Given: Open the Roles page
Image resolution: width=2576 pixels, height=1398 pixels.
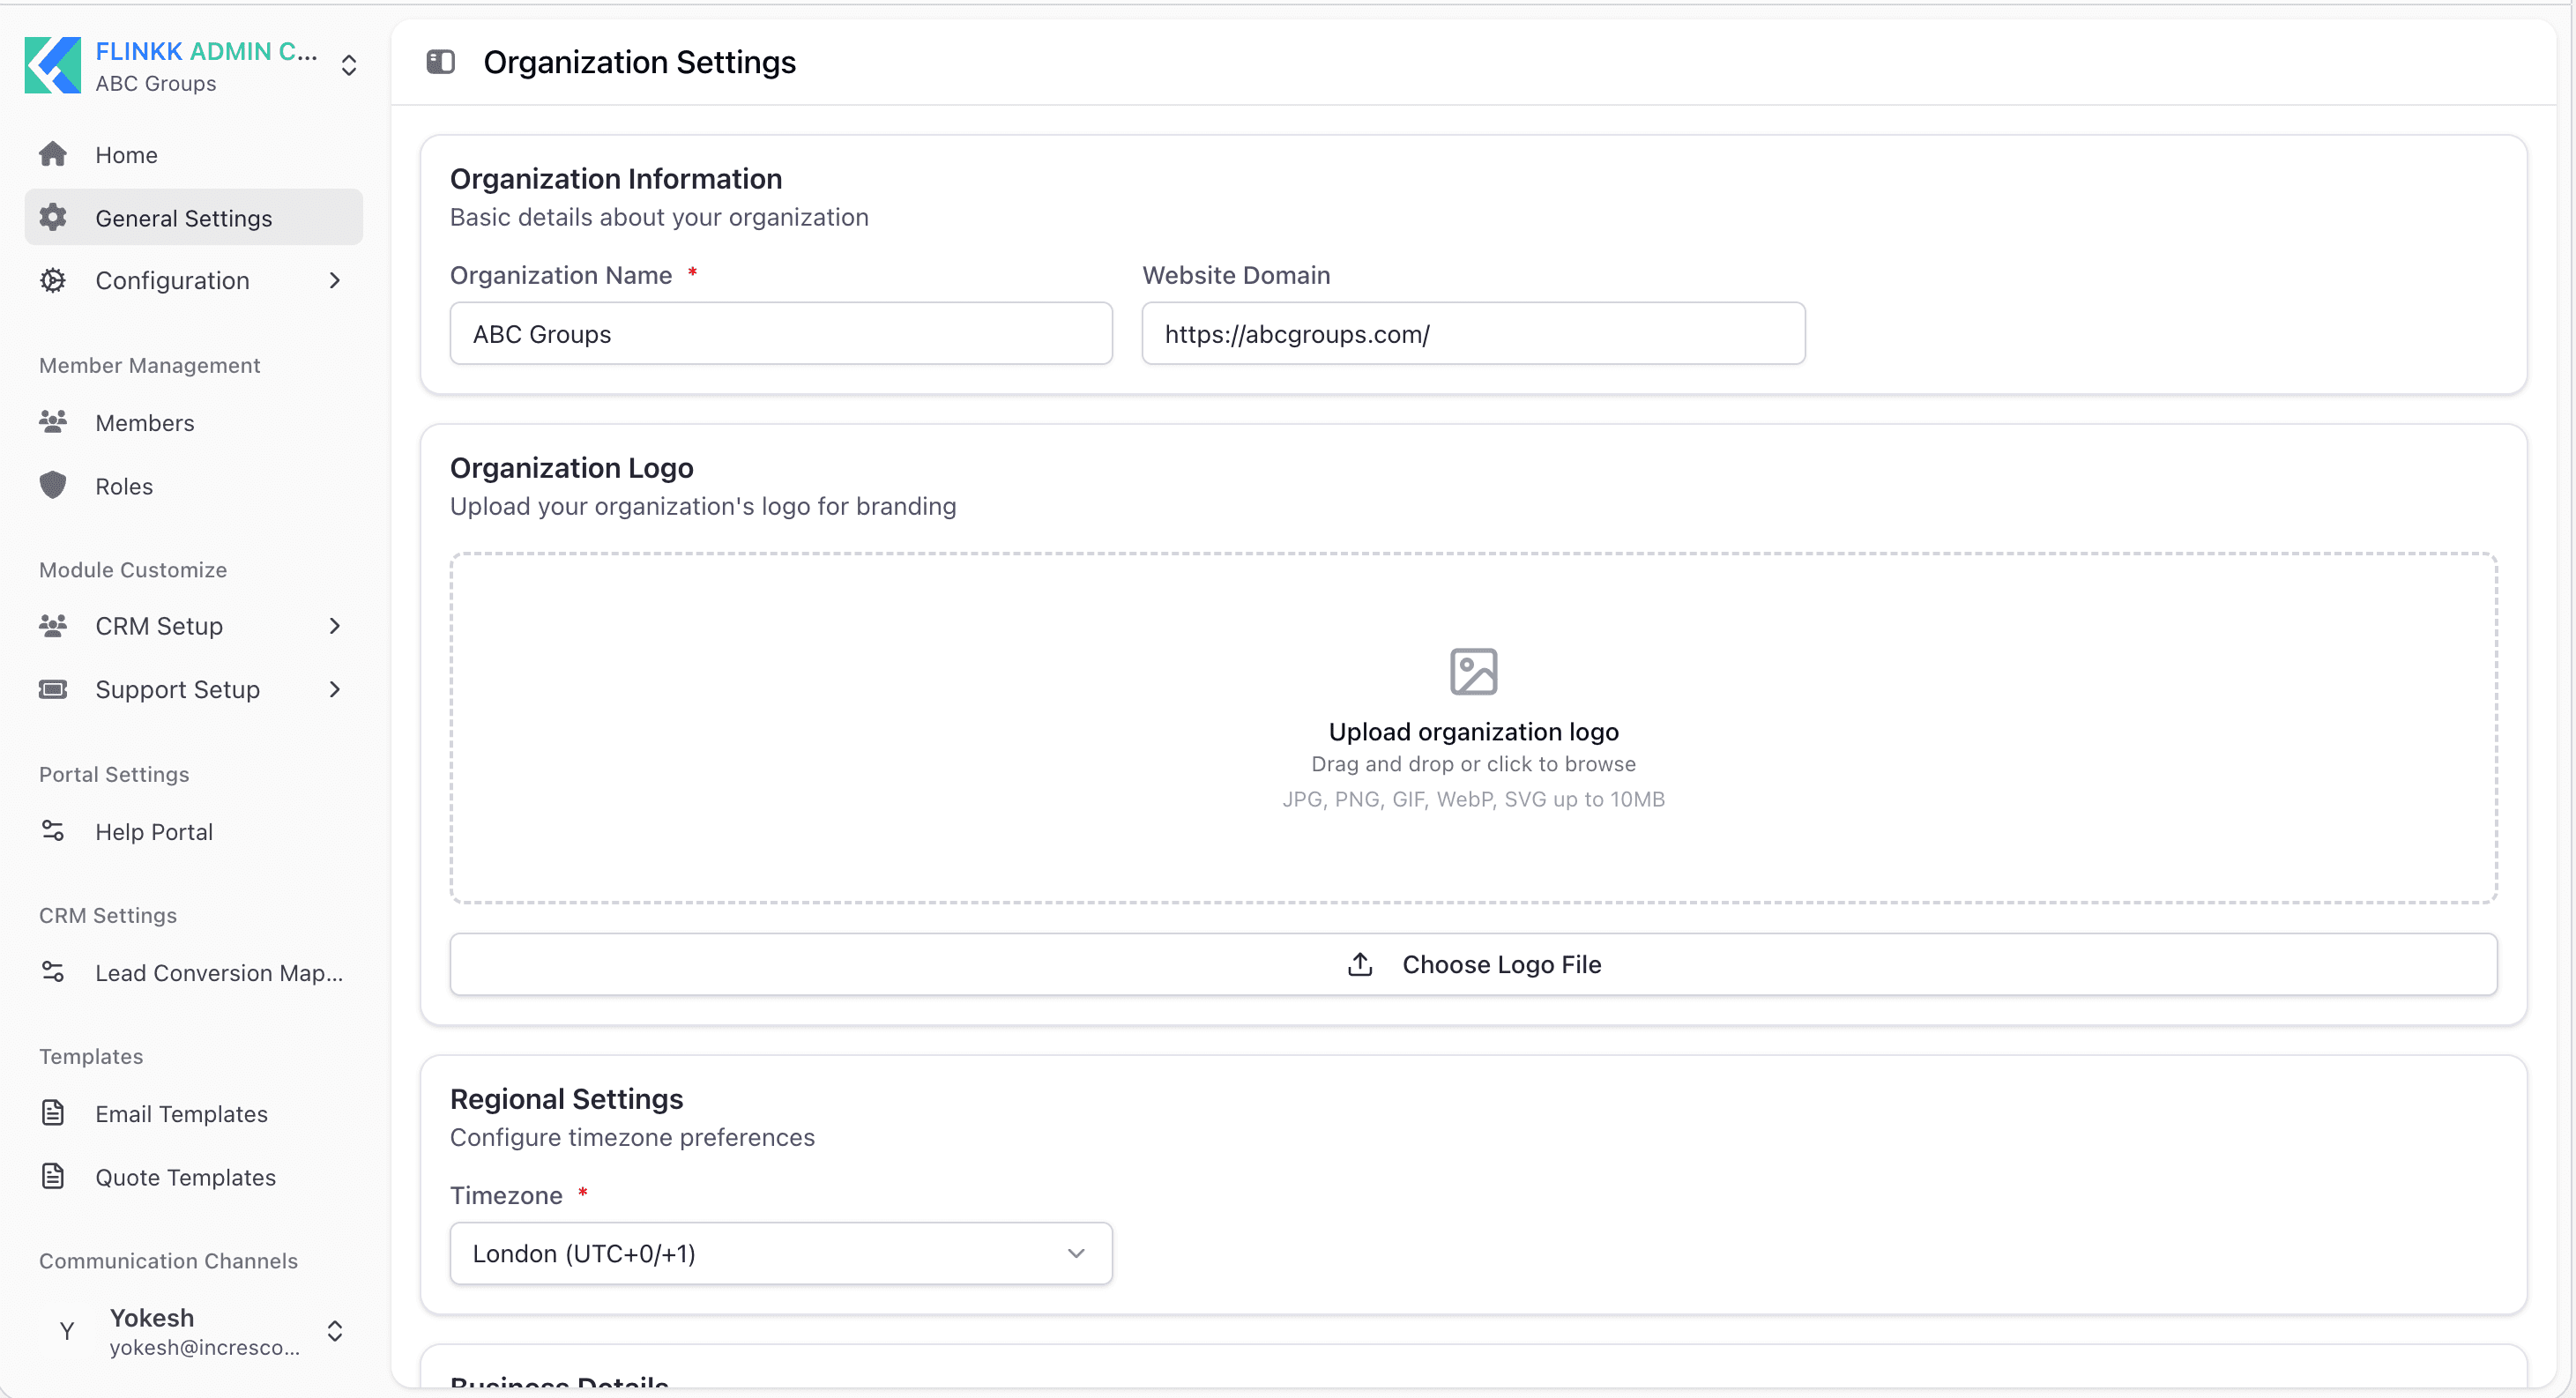Looking at the screenshot, I should tap(194, 485).
